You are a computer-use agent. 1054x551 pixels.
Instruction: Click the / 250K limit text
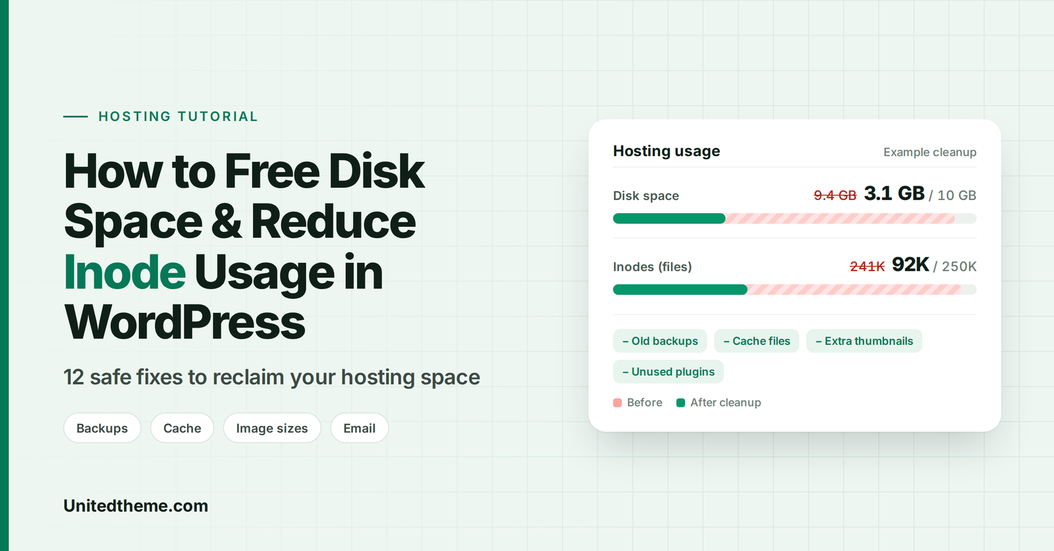[955, 267]
